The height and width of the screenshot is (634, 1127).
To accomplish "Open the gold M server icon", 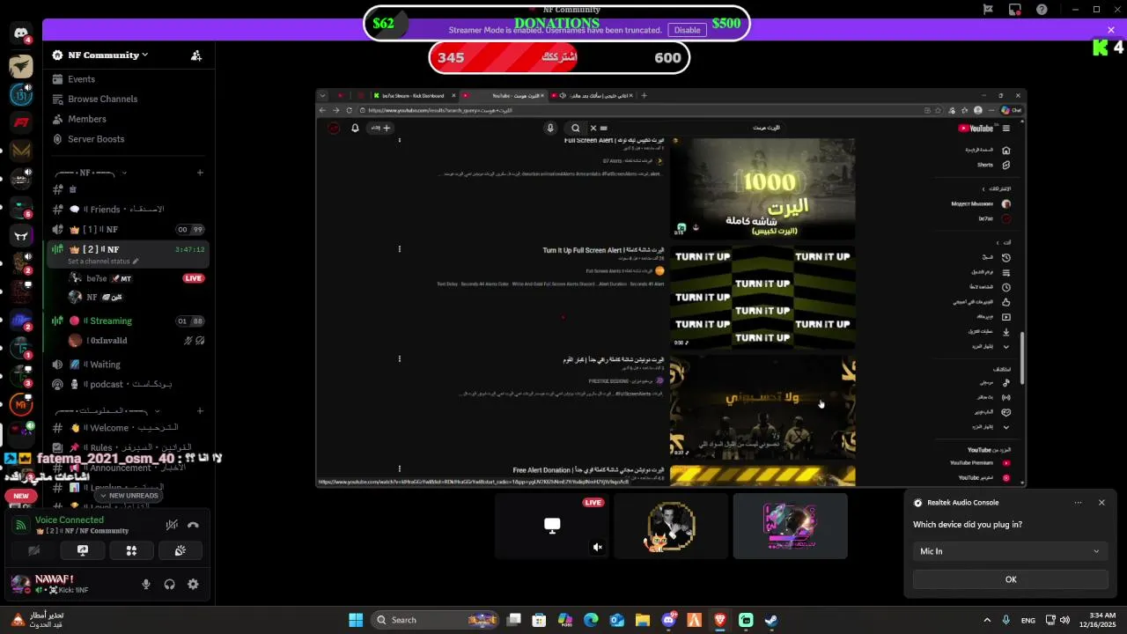I will [21, 151].
